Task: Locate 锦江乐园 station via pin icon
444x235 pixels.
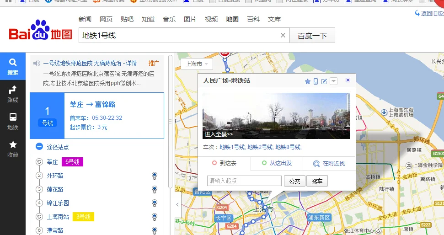Action: click(x=154, y=203)
